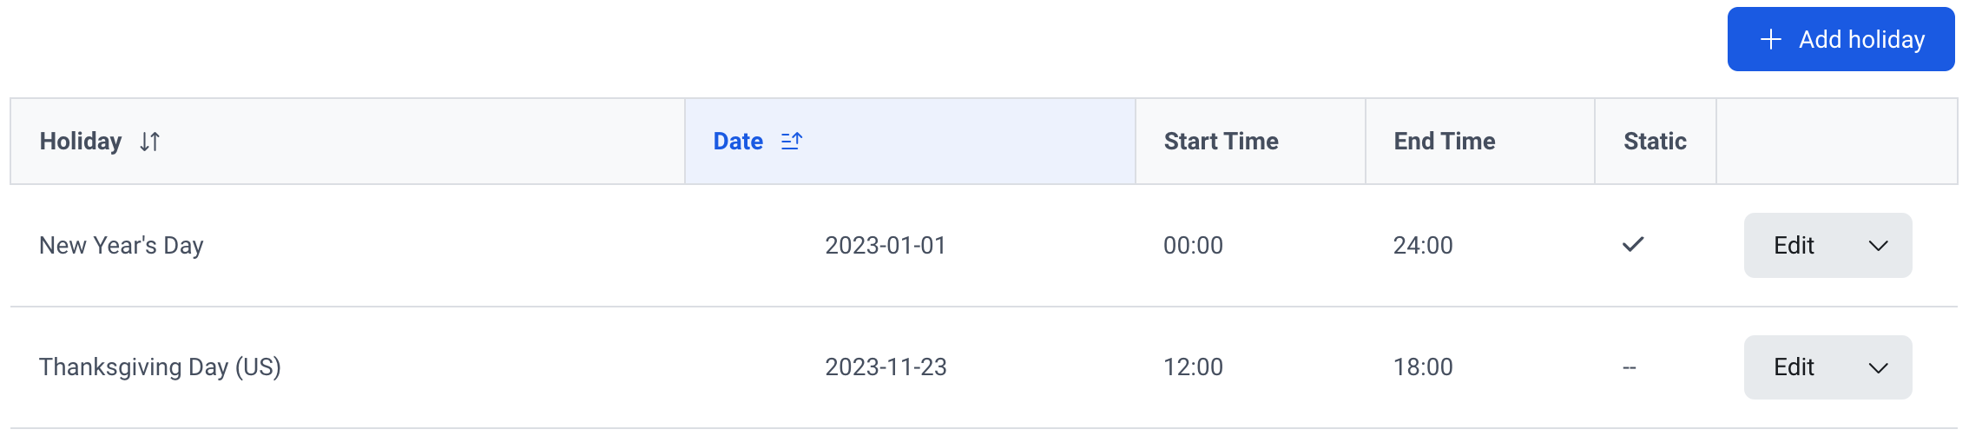The image size is (1969, 436).
Task: Click the Static dash for Thanksgiving Day
Action: tap(1630, 367)
